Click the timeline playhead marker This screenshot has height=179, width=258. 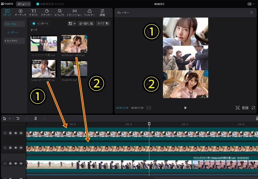click(149, 124)
